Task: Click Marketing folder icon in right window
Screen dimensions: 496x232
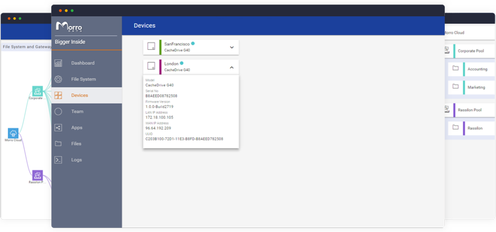Action: click(x=455, y=86)
